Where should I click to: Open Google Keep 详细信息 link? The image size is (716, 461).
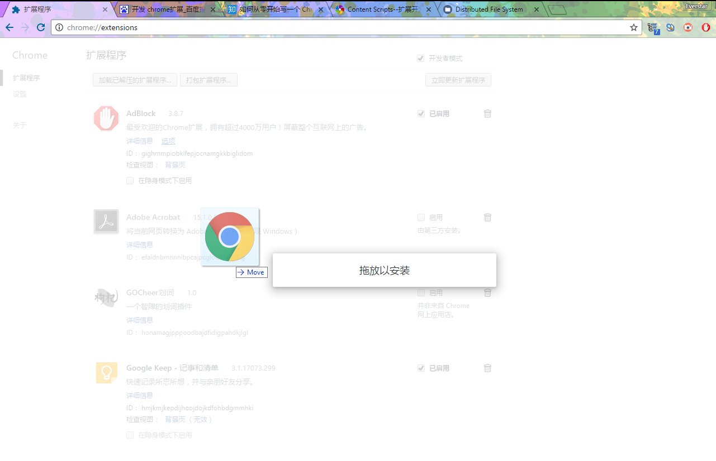(x=140, y=395)
